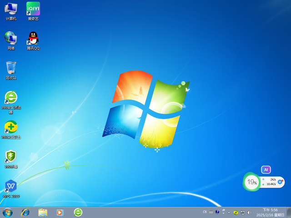The height and width of the screenshot is (218, 291).
Task: Open the 360安全卫士 desktop shortcut
Action: 11,128
